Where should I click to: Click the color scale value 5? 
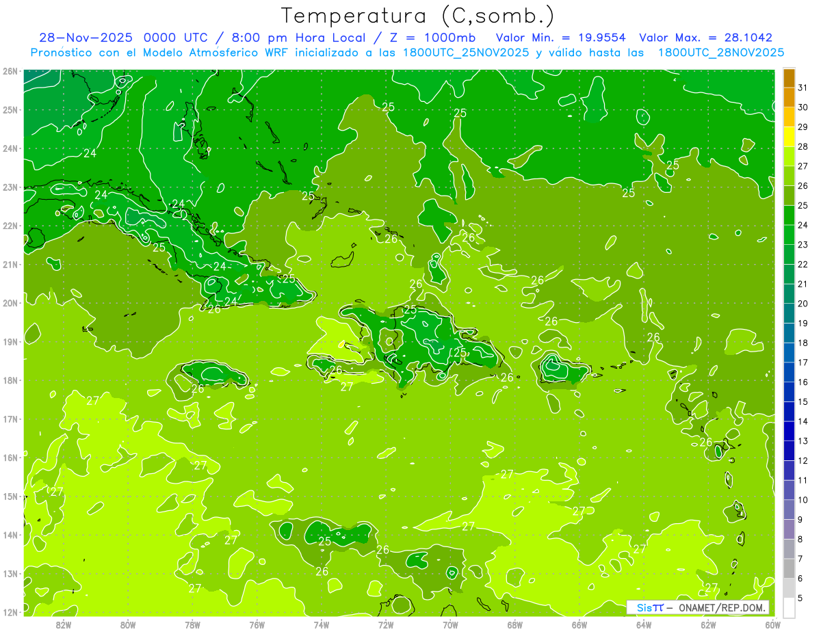(x=800, y=598)
